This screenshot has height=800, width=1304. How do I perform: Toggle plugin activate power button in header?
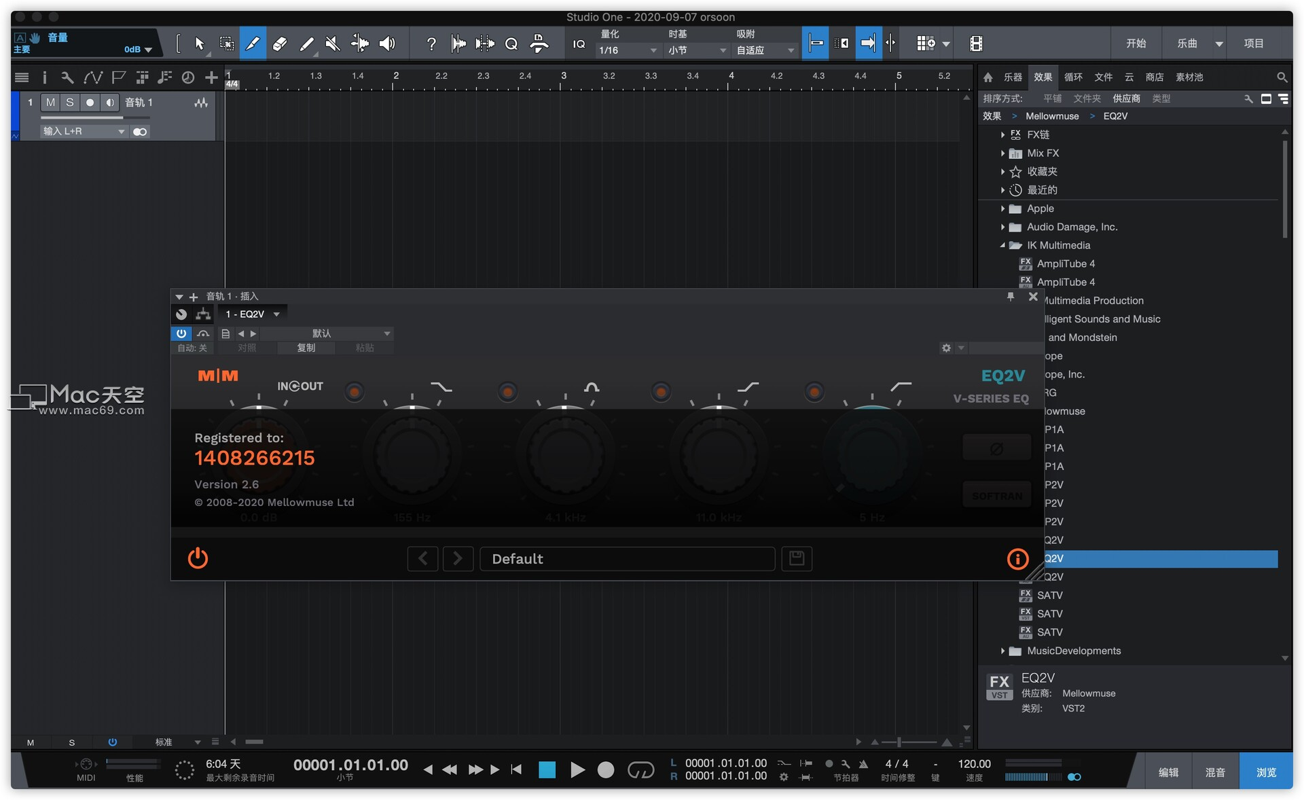181,333
